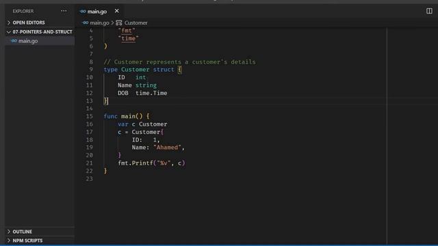Select the main.go editor tab

tap(99, 11)
